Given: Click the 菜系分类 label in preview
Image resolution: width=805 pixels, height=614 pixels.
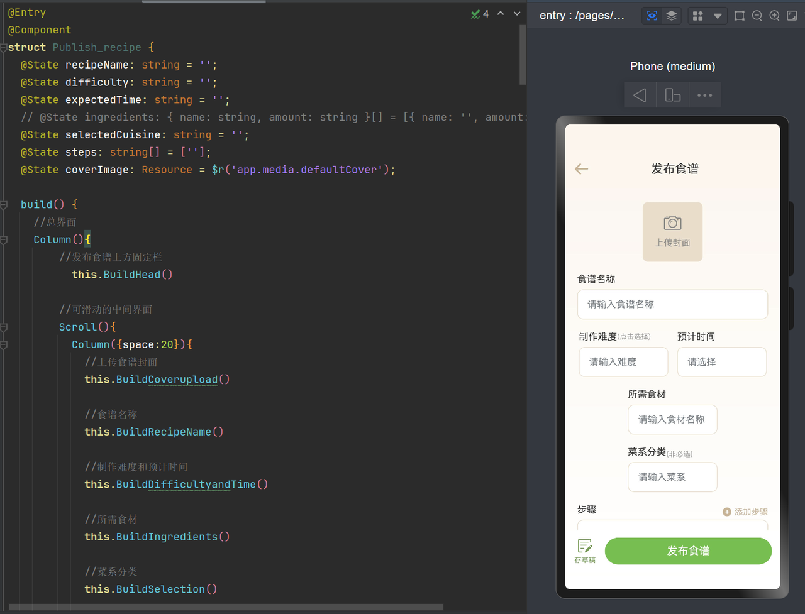Looking at the screenshot, I should (x=647, y=452).
